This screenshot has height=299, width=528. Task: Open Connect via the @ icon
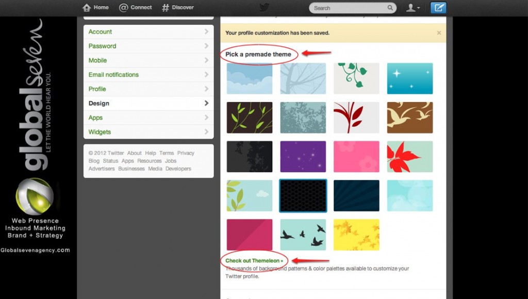124,8
